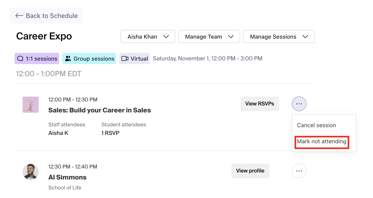Screen dimensions: 373x198
Task: Click the Virtual video camera icon
Action: click(x=125, y=58)
